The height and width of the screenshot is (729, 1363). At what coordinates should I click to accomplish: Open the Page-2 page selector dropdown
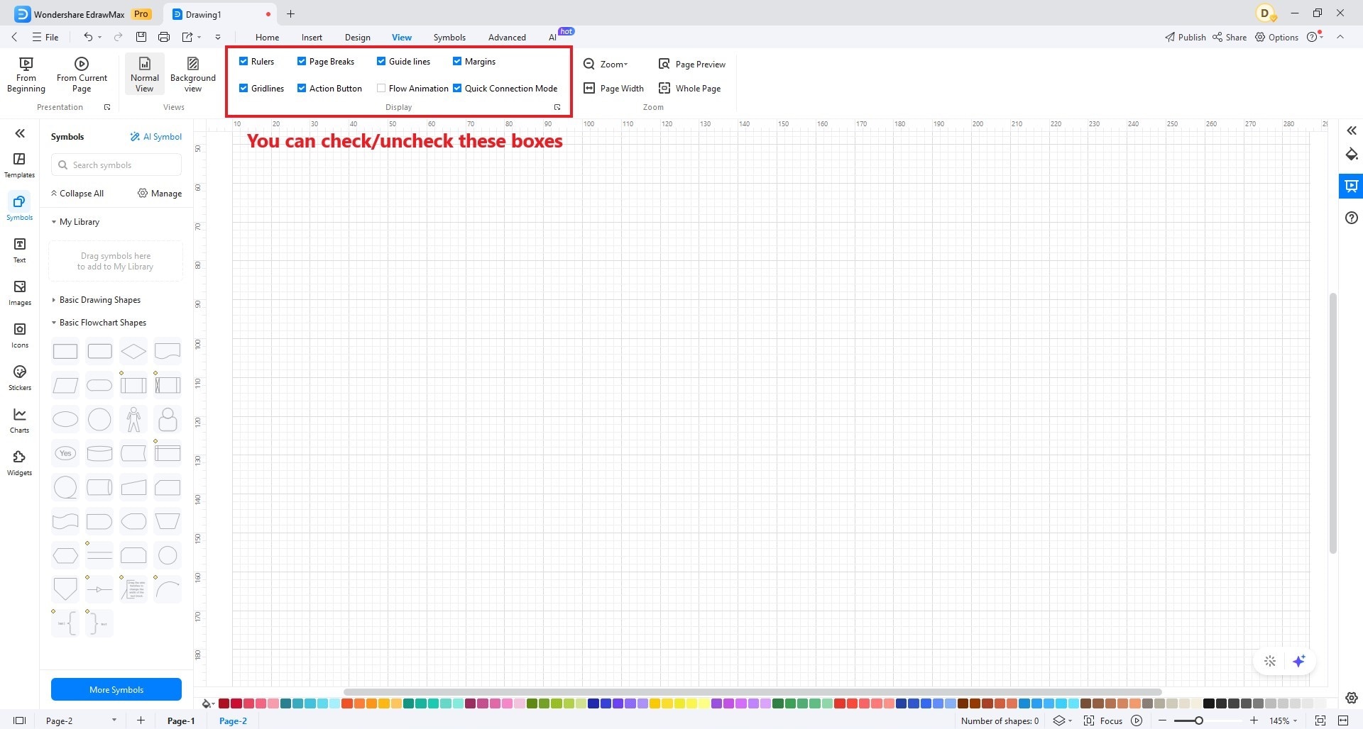114,720
